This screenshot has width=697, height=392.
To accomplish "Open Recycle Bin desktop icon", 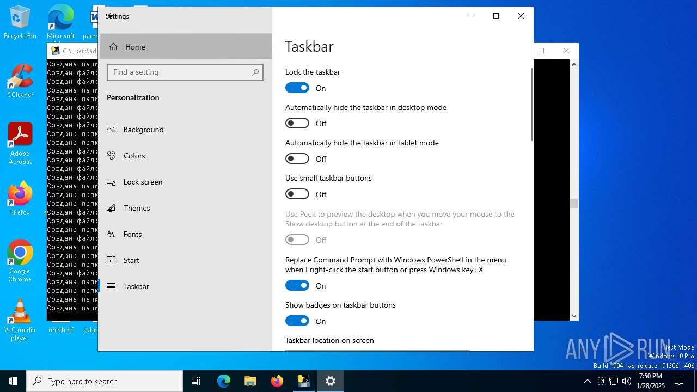I will [20, 23].
